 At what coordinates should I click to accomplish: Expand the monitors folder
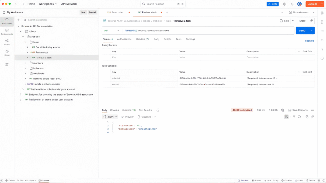[x=25, y=63]
